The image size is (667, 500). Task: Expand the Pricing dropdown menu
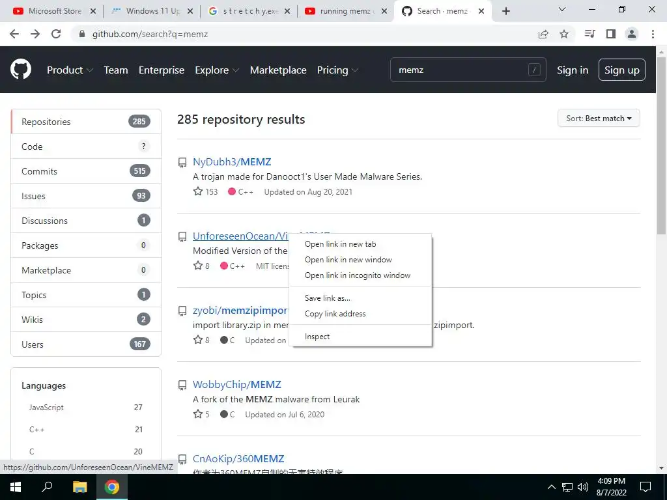click(337, 70)
